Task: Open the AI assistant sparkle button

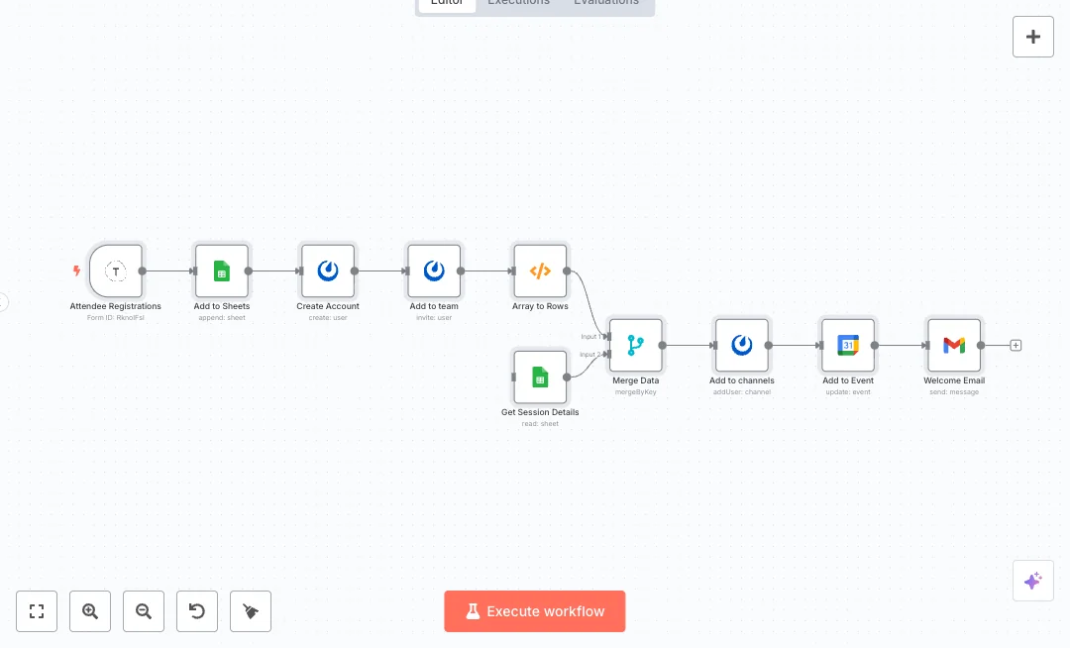Action: pyautogui.click(x=1033, y=581)
